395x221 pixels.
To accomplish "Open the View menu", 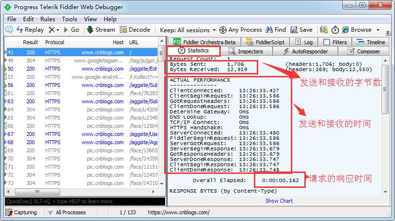I will tap(90, 19).
